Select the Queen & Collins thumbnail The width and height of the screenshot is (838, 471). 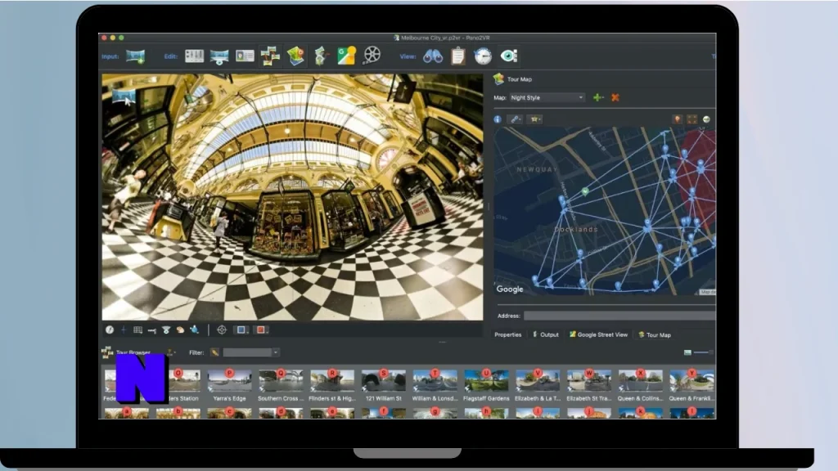click(x=640, y=384)
